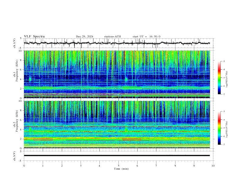Click the 'Time (min)' axis title
This screenshot has height=186, width=240.
coord(121,169)
